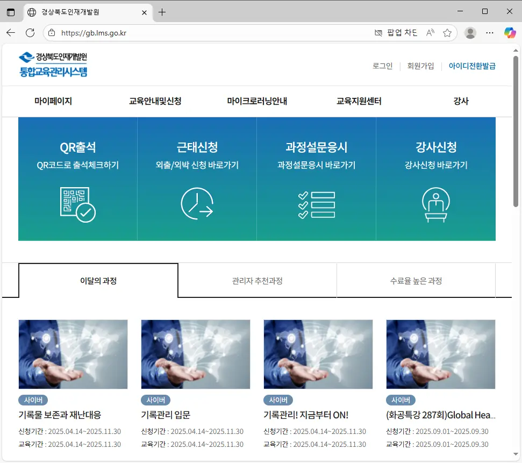Click the clock icon under 근태신청
Screen dimensions: 522x463
197,203
